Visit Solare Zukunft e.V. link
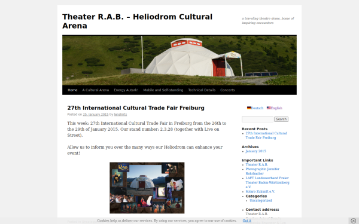 coord(260,192)
